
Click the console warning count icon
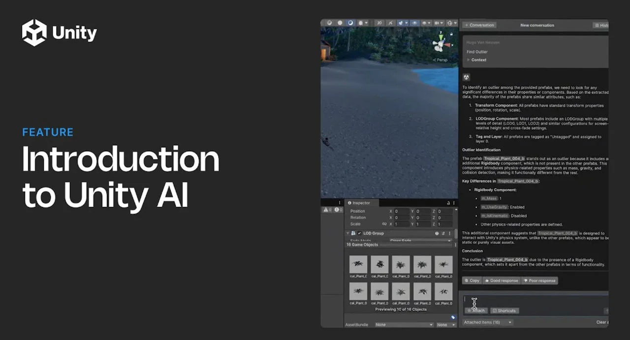(327, 210)
